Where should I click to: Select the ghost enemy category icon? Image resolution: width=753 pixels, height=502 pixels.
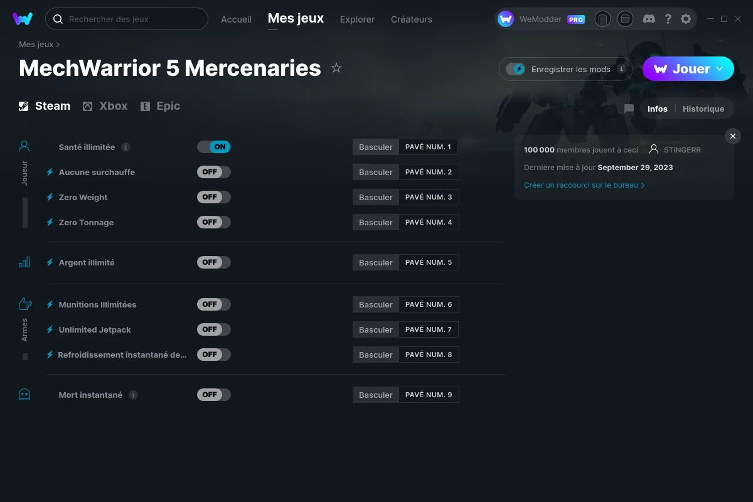24,395
